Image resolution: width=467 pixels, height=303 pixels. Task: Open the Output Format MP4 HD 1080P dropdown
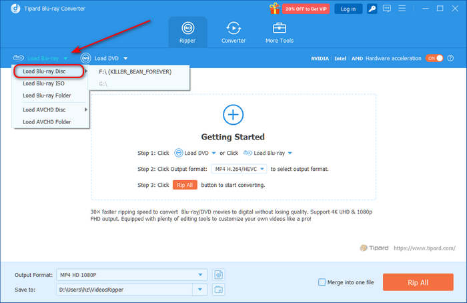pos(132,275)
